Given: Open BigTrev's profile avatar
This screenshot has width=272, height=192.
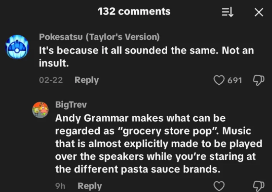Looking at the screenshot, I should pos(40,109).
